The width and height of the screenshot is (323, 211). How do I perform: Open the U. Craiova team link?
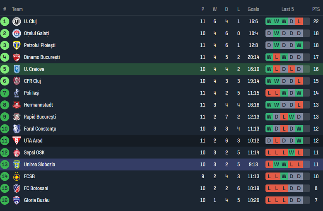[x=34, y=69]
